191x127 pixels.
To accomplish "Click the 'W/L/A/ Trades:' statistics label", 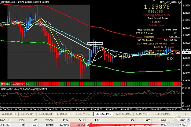I will coord(145,40).
